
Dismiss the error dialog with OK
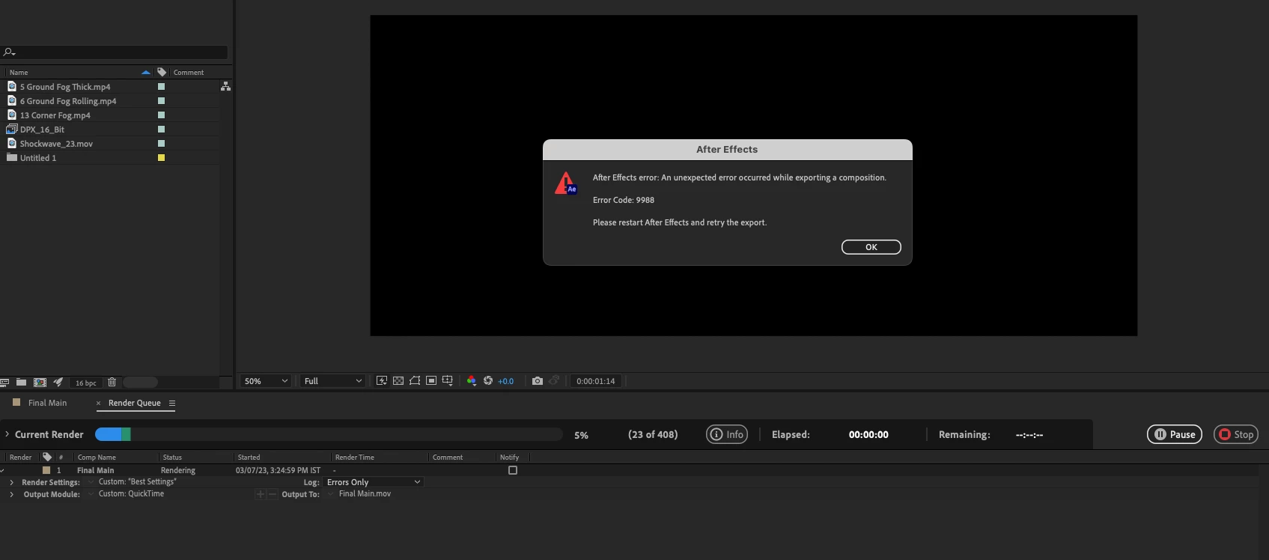871,247
